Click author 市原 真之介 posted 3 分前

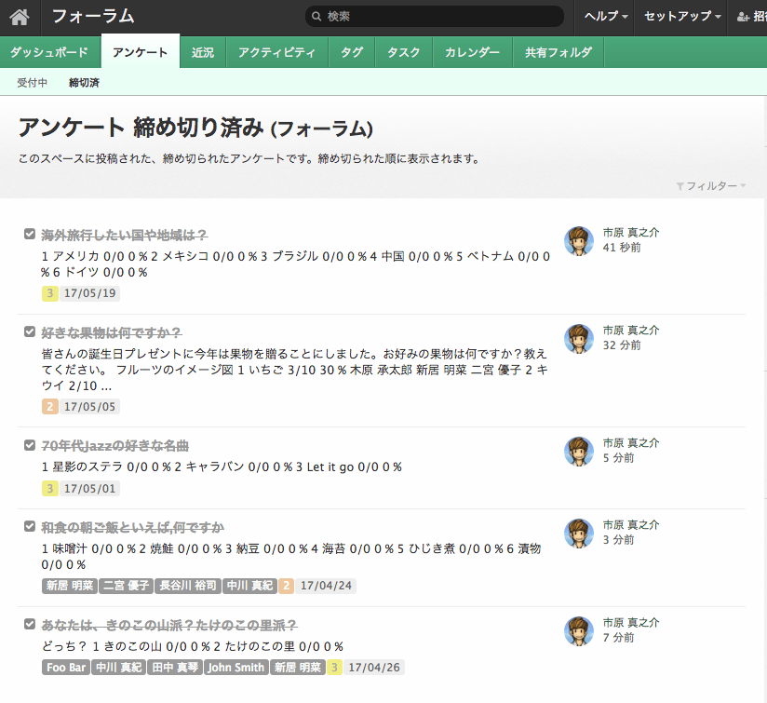click(x=631, y=525)
